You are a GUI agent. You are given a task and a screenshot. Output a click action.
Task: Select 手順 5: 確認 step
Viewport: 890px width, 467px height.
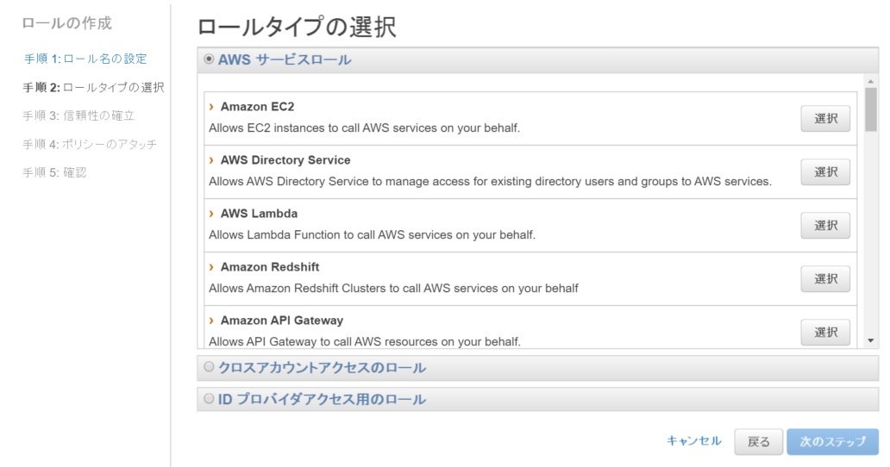54,172
